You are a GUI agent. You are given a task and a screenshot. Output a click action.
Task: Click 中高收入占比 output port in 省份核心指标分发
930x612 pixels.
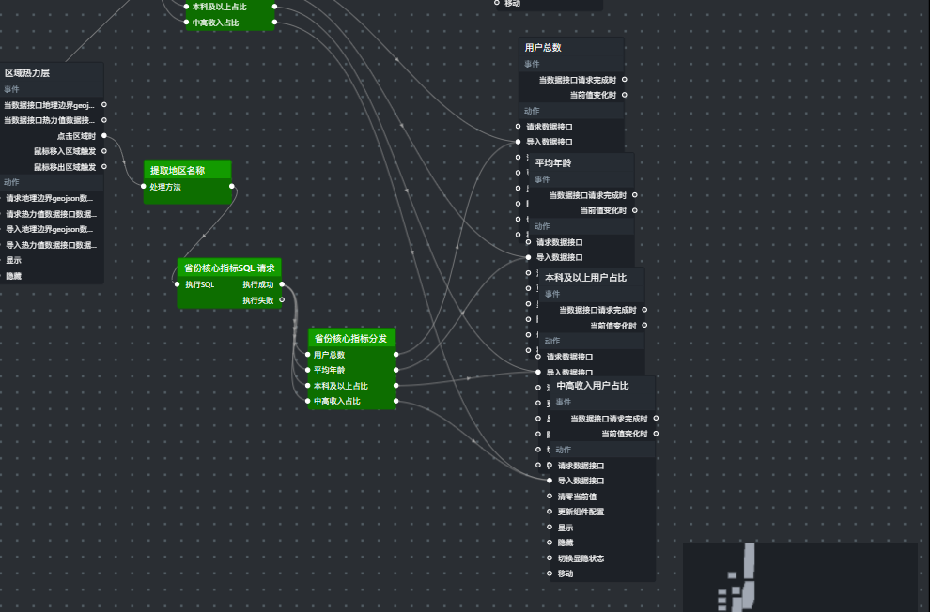click(x=396, y=401)
